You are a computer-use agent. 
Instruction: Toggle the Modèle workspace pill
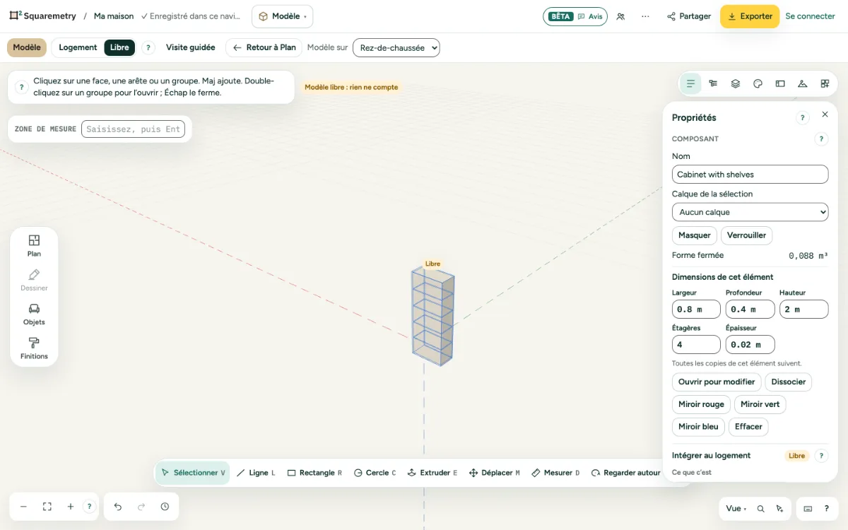click(x=27, y=47)
